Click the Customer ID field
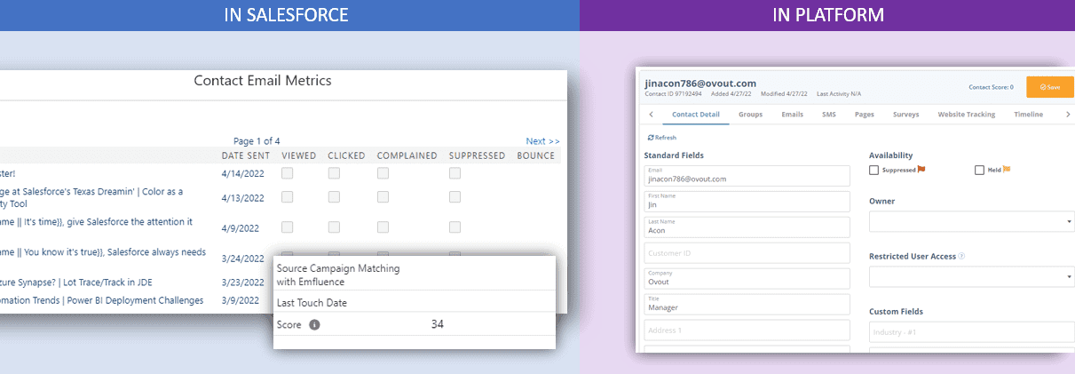 (748, 253)
